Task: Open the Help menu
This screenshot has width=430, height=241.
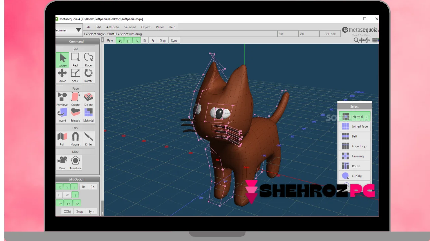Action: coord(172,27)
